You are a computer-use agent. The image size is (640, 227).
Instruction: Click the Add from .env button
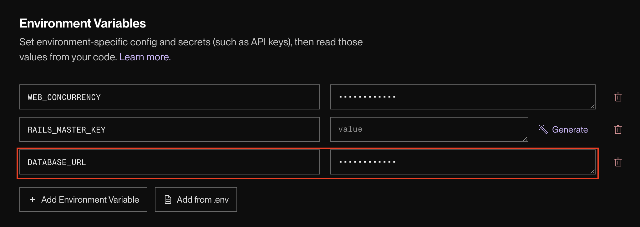tap(196, 199)
